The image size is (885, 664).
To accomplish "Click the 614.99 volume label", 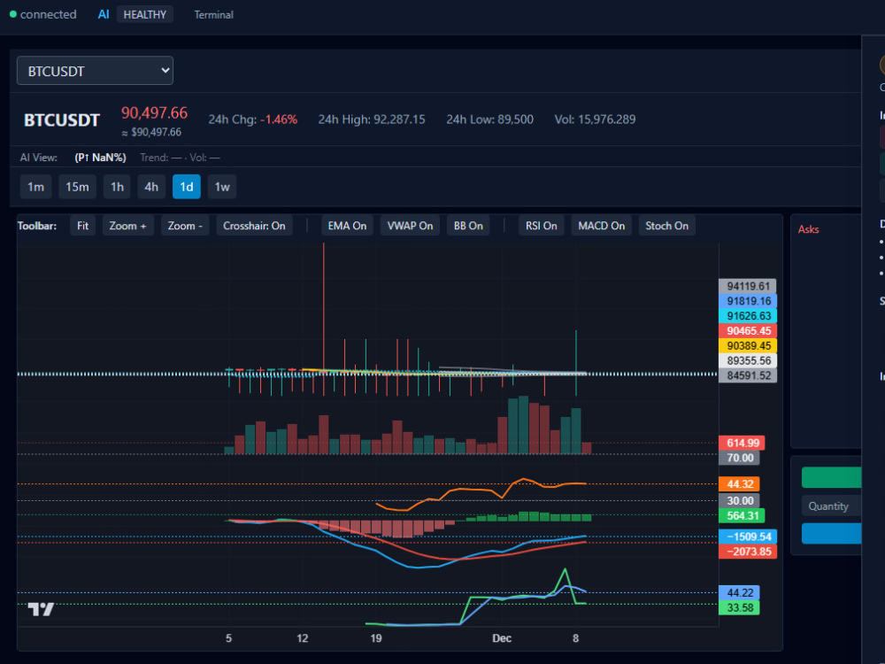I will click(x=743, y=443).
